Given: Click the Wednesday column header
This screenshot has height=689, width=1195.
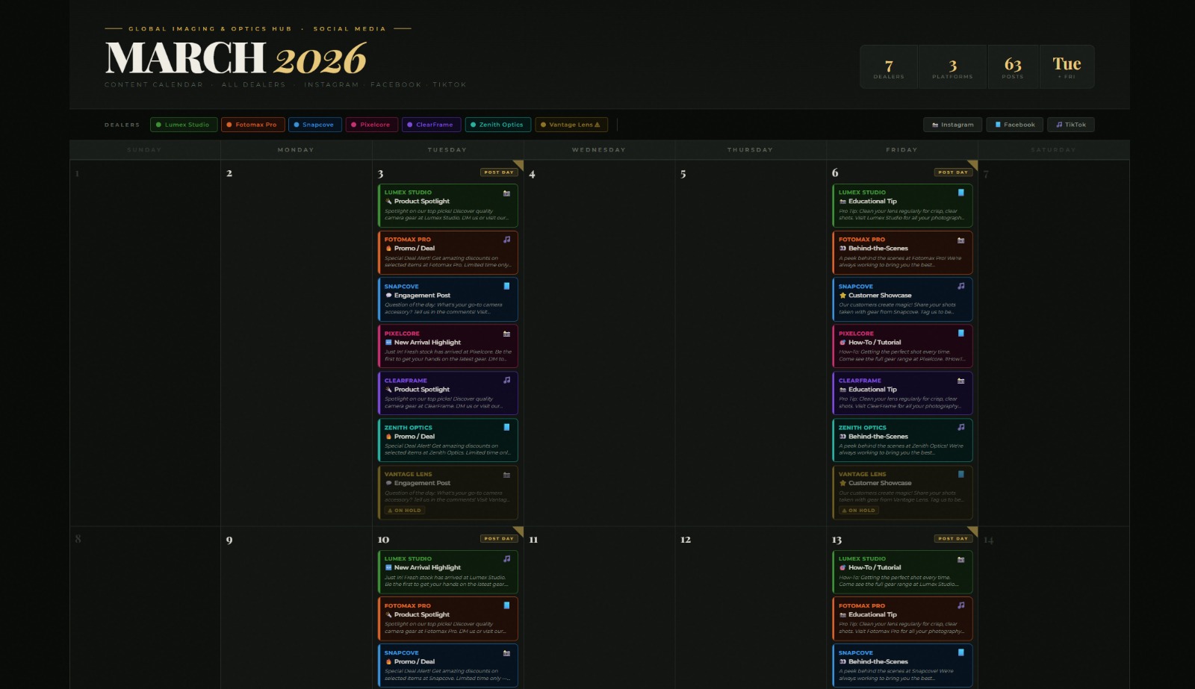Looking at the screenshot, I should tap(599, 150).
